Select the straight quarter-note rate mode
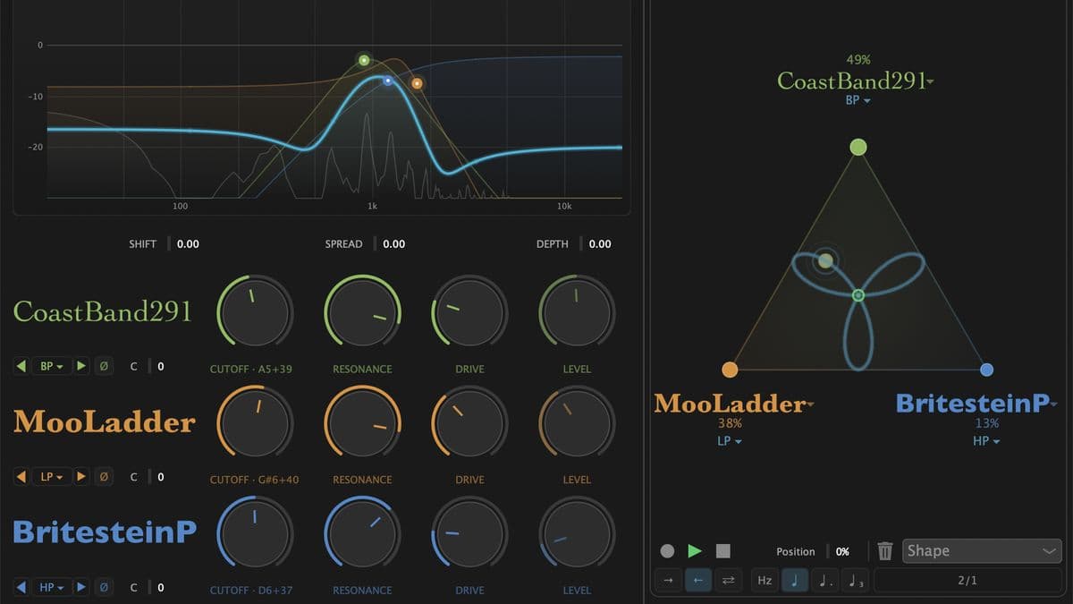Image resolution: width=1073 pixels, height=604 pixels. tap(794, 581)
